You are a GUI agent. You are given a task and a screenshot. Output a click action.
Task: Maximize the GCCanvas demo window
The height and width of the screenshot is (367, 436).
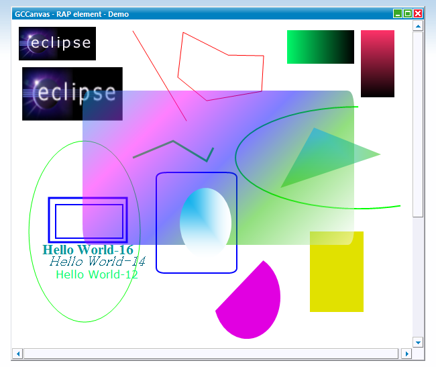tap(408, 13)
